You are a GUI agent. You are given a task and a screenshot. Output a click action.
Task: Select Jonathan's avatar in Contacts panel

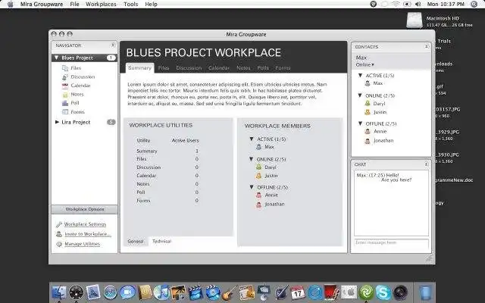coord(368,141)
